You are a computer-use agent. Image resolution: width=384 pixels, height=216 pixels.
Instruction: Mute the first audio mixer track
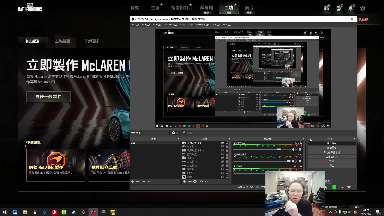coord(294,149)
